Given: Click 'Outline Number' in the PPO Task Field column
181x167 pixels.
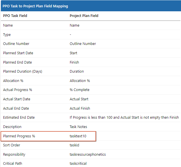Looking at the screenshot, I should click(x=16, y=44).
